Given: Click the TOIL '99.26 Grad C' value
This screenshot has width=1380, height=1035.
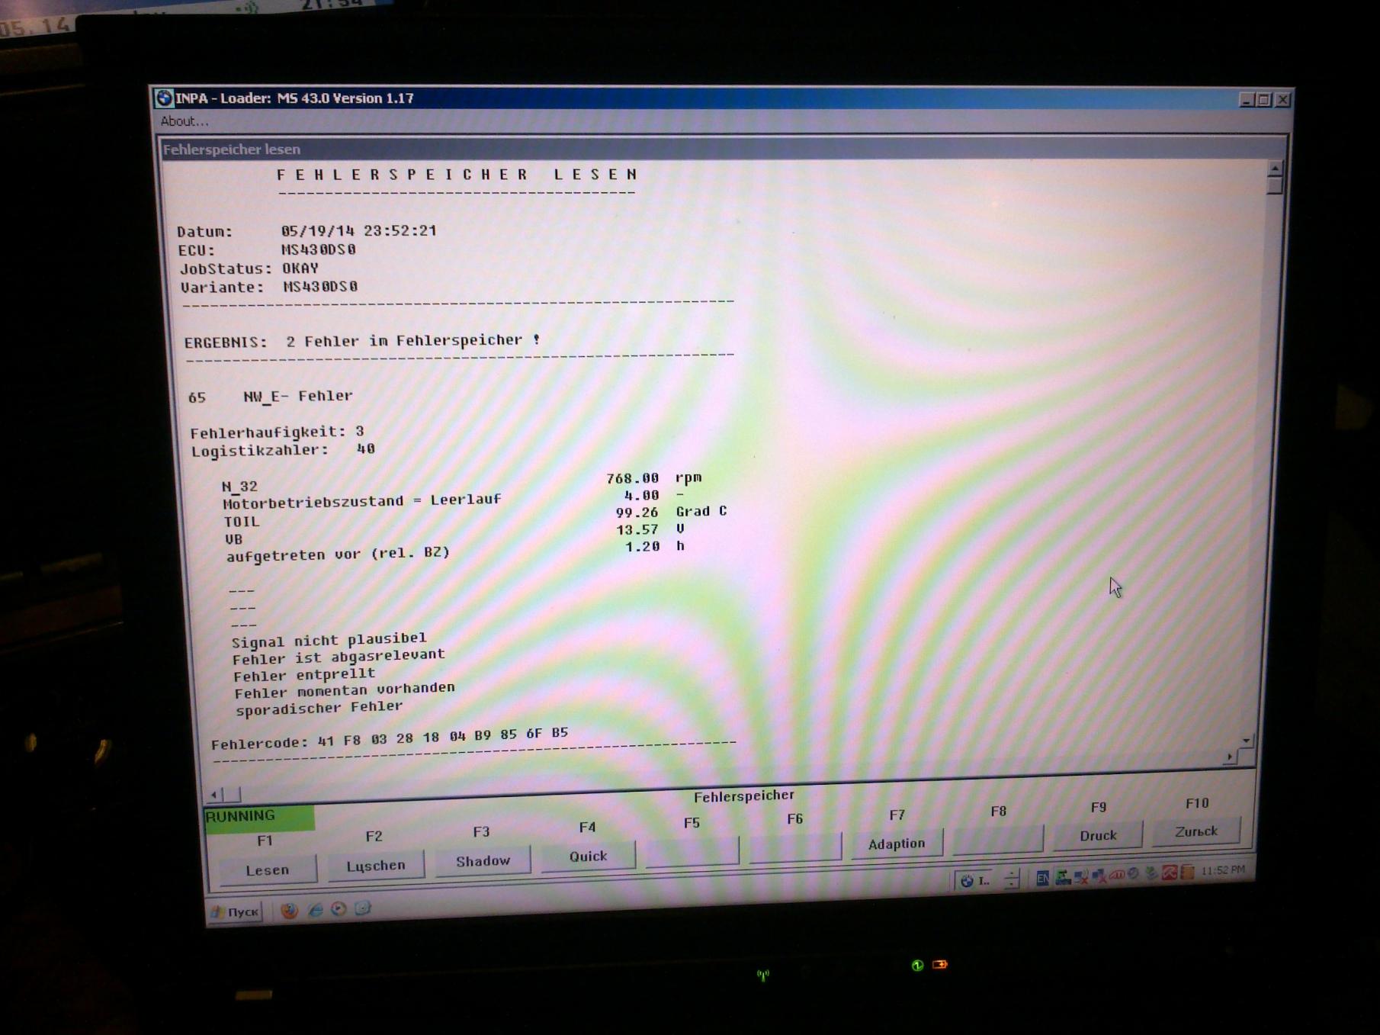Looking at the screenshot, I should [671, 512].
